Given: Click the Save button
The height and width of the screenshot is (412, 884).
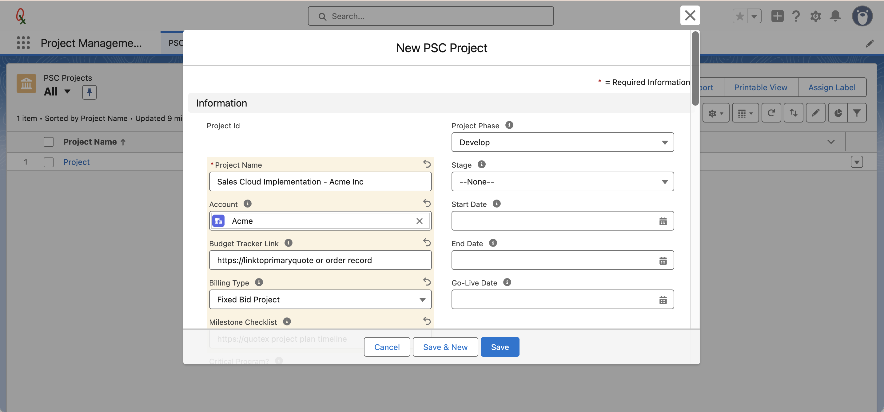Looking at the screenshot, I should tap(500, 347).
